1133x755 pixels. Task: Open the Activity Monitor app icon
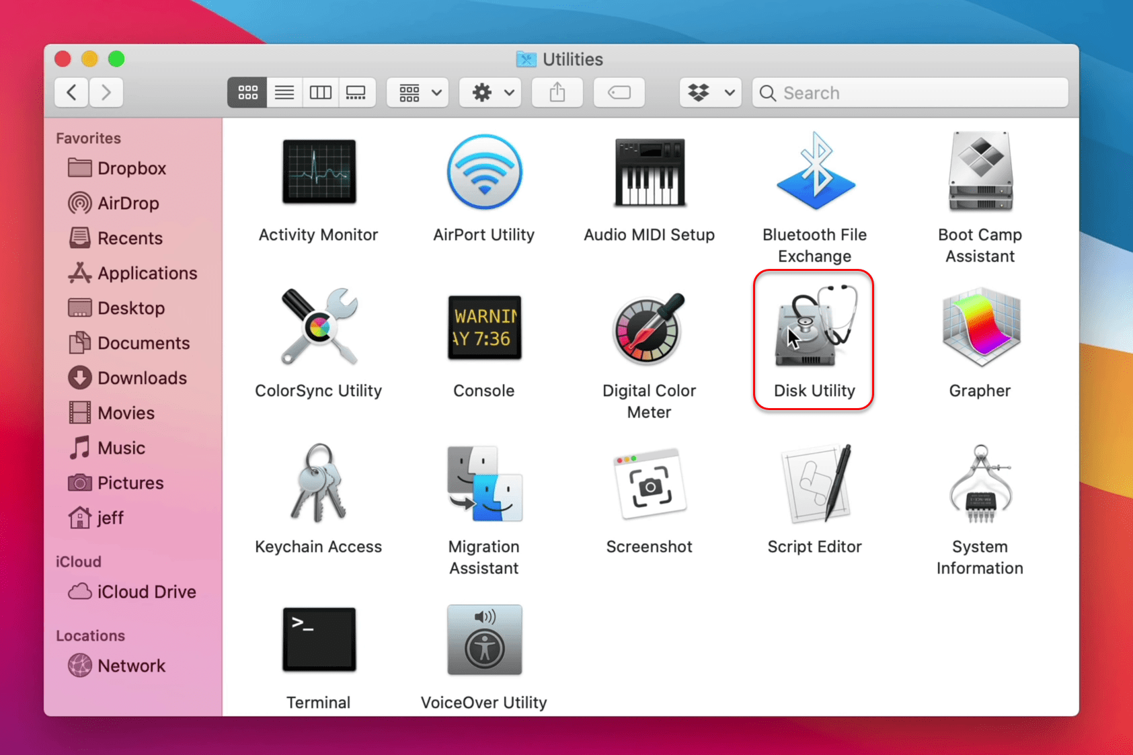[x=319, y=172]
